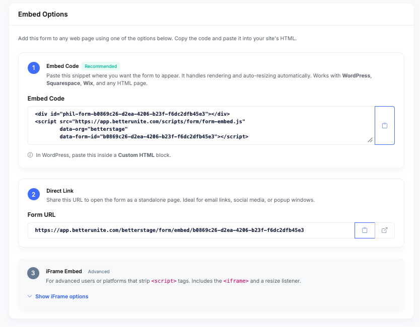This screenshot has height=327, width=420.
Task: Click the 'Embed Code' title beside Recommended badge
Action: point(62,66)
